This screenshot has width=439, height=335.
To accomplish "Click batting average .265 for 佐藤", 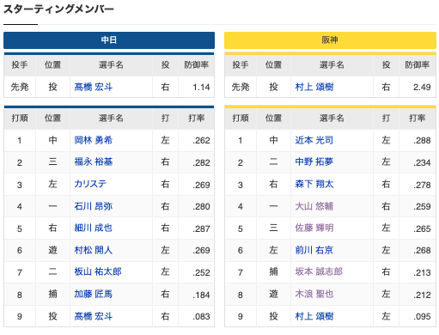I will pos(422,228).
